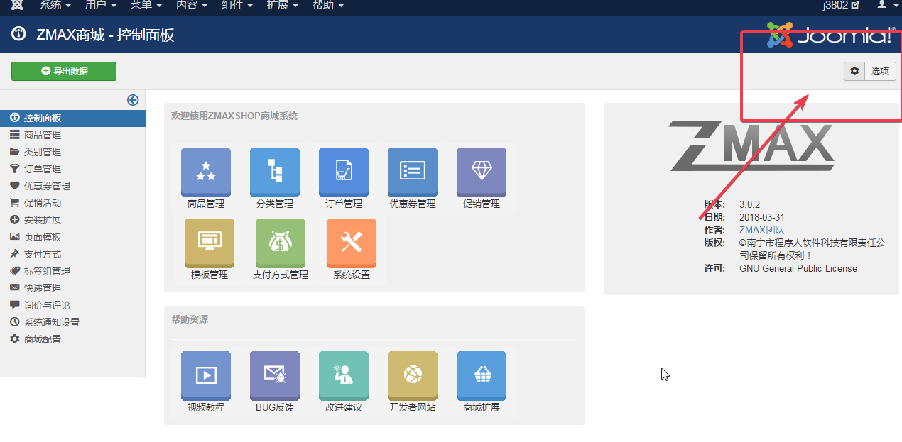Open the 扩展 dropdown menu
902x442 pixels.
tap(282, 5)
